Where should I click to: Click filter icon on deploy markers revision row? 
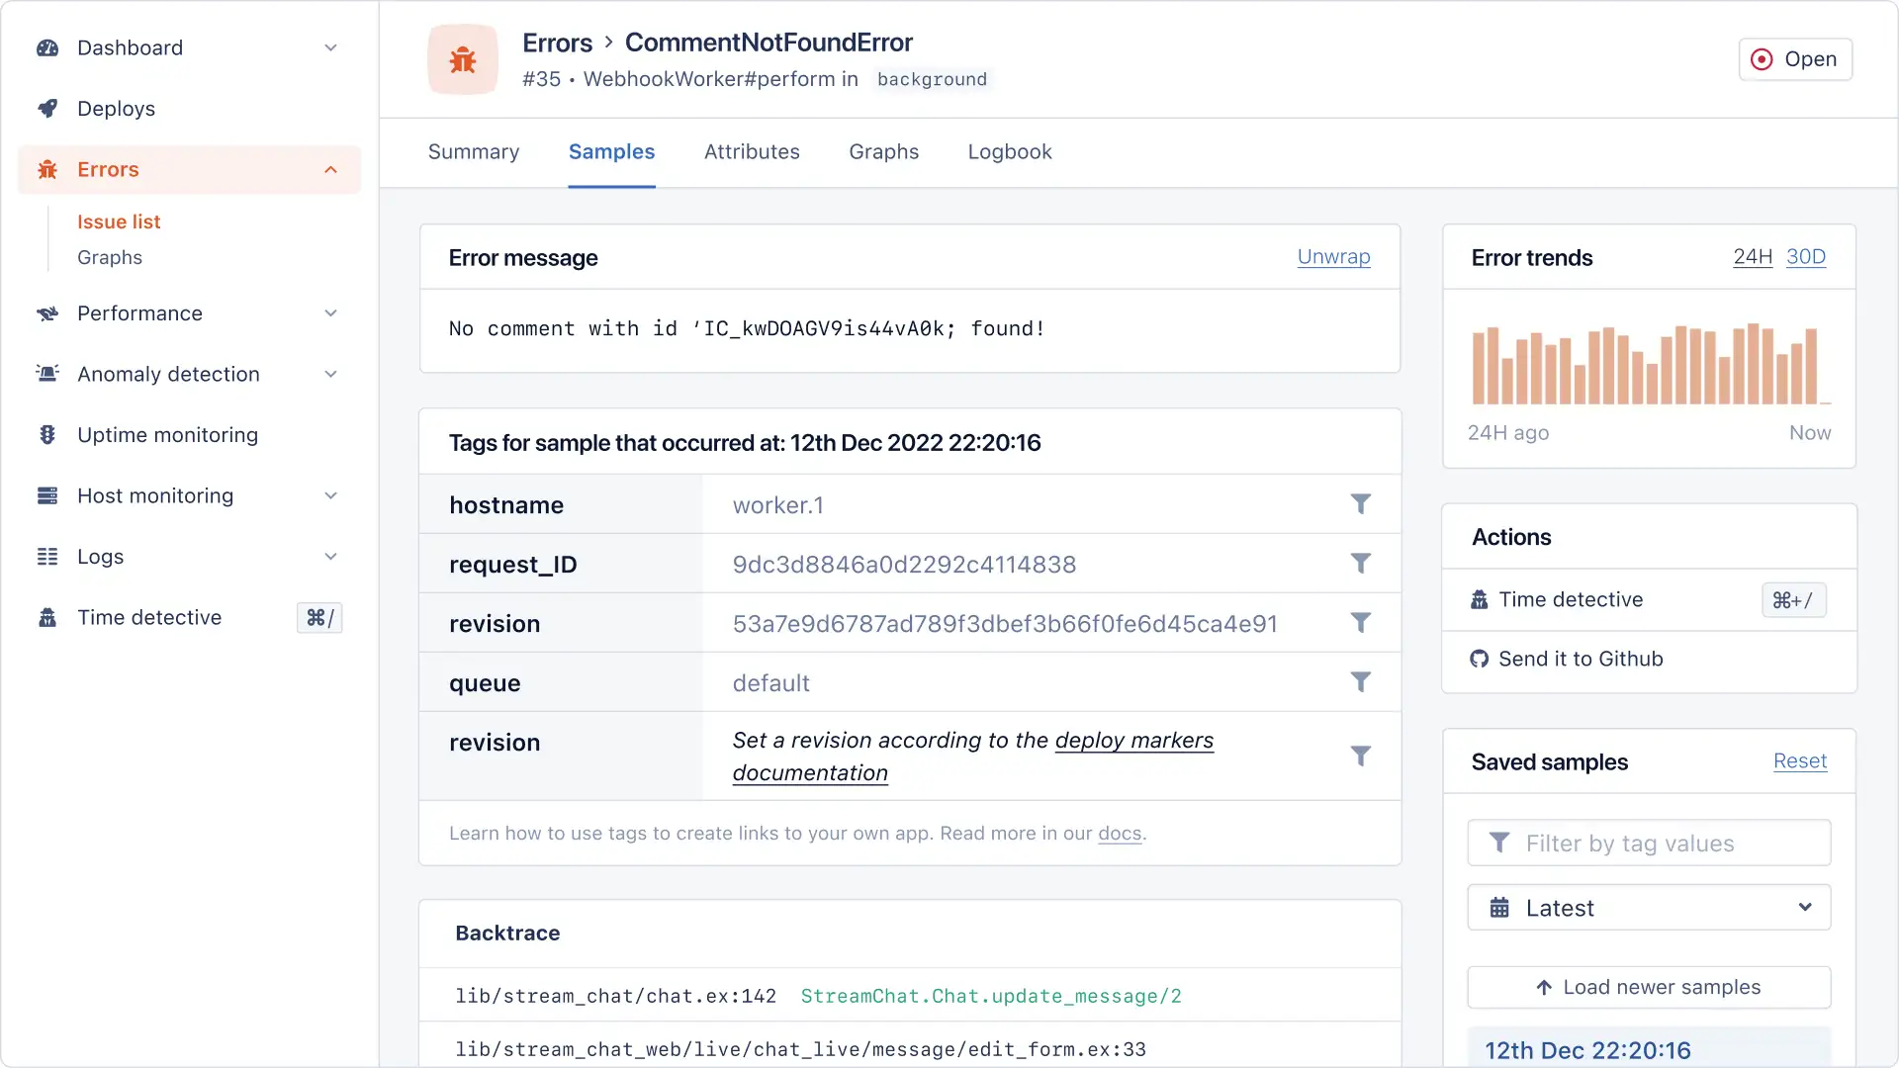(x=1361, y=756)
